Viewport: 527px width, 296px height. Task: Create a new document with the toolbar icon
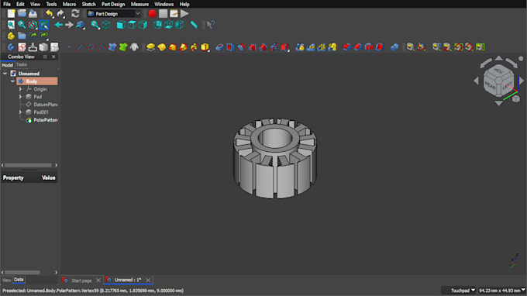point(11,14)
